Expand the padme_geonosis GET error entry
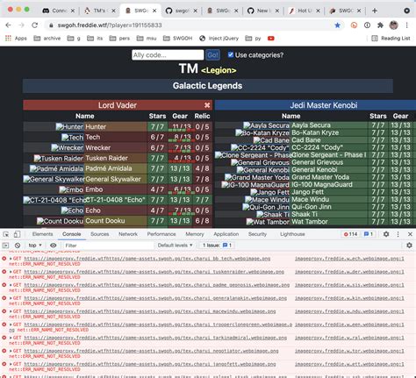 click(11, 285)
